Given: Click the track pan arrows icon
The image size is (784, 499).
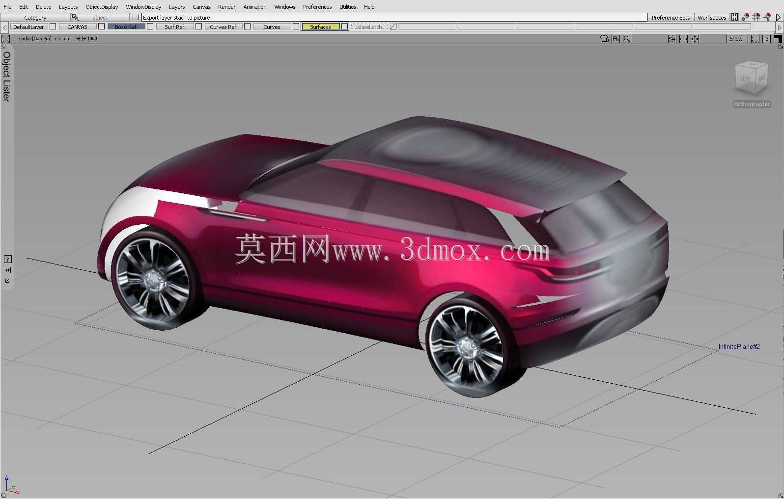Looking at the screenshot, I should pyautogui.click(x=695, y=39).
